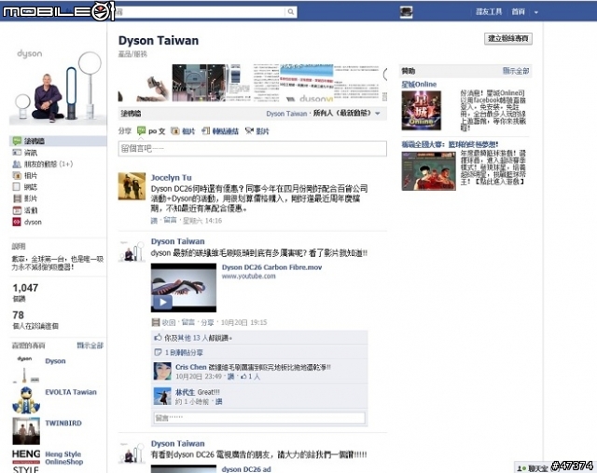597x473 pixels.
Task: Open 林代生 profile link
Action: tap(185, 392)
